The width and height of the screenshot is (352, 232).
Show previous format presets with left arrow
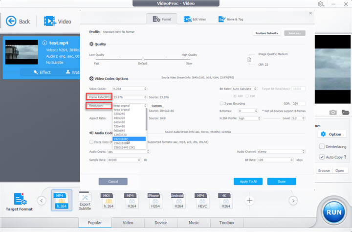point(42,201)
